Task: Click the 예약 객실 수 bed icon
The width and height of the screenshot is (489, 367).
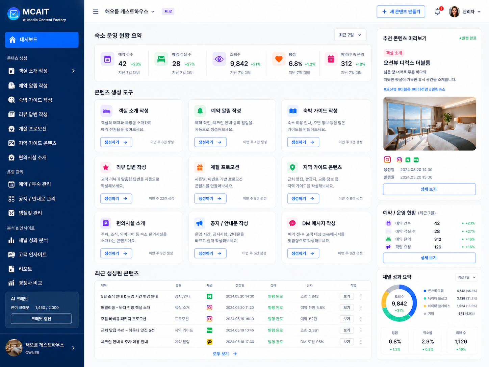Action: pos(161,59)
